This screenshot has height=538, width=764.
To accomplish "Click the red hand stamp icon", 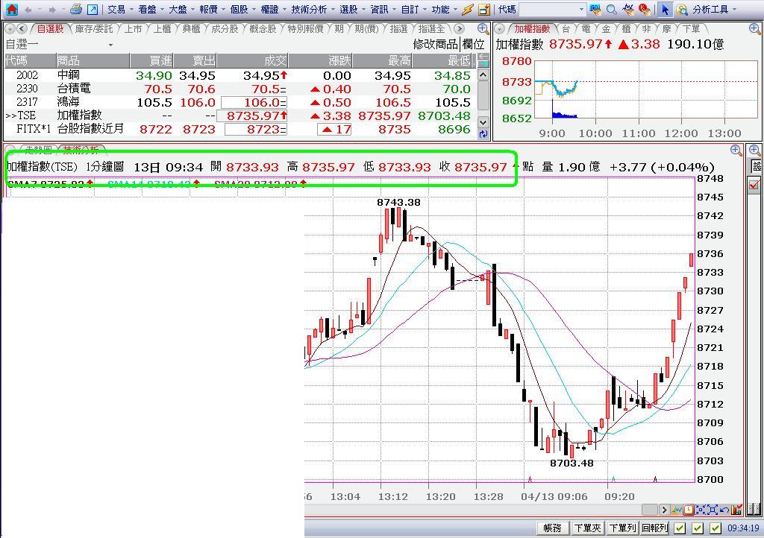I will [645, 9].
